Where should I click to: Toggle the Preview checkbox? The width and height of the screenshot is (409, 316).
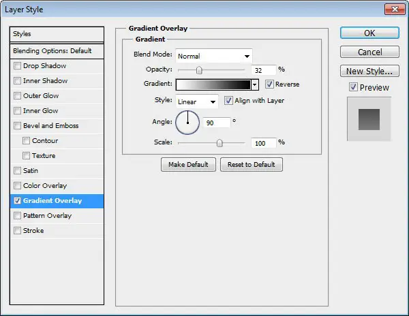[x=353, y=87]
